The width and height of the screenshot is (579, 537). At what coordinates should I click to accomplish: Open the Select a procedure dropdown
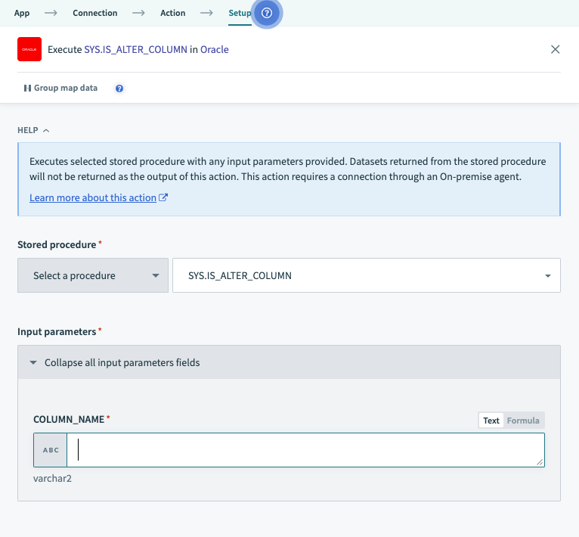pos(93,275)
